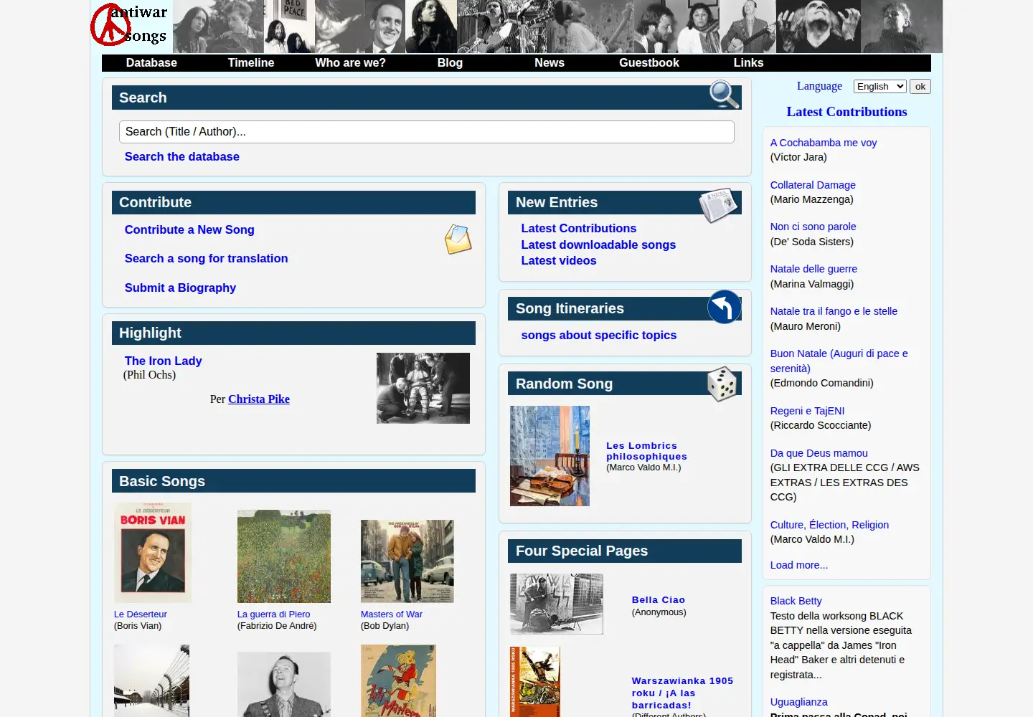Open The Iron Lady highlight song
Image resolution: width=1033 pixels, height=717 pixels.
pos(164,361)
